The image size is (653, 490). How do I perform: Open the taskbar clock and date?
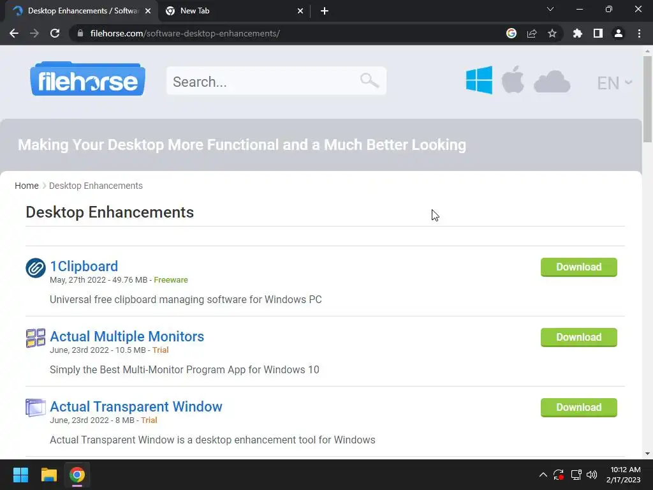coord(624,475)
